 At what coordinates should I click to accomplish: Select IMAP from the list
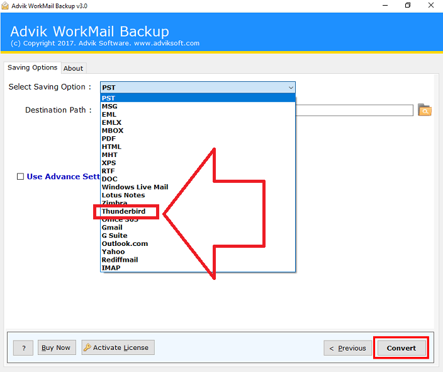click(198, 267)
